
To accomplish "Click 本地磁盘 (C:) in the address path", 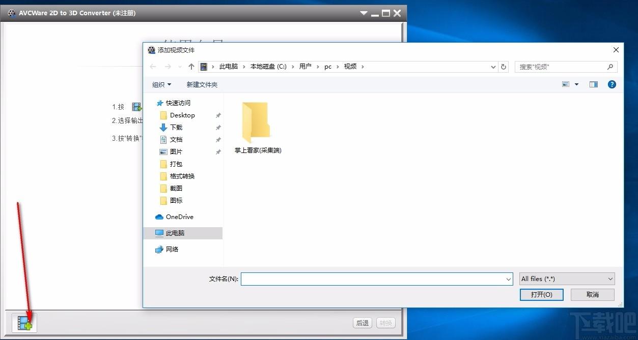I will pos(268,67).
